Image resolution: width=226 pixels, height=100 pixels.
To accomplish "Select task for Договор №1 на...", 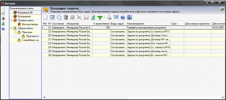I will [x=134, y=39].
